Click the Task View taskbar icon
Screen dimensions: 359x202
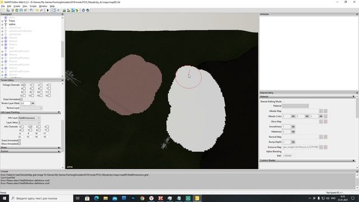pyautogui.click(x=78, y=198)
